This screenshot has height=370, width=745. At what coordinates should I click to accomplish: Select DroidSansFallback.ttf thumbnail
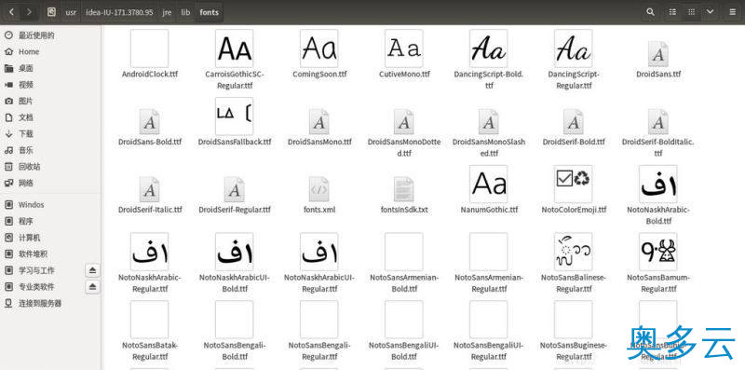click(x=234, y=116)
